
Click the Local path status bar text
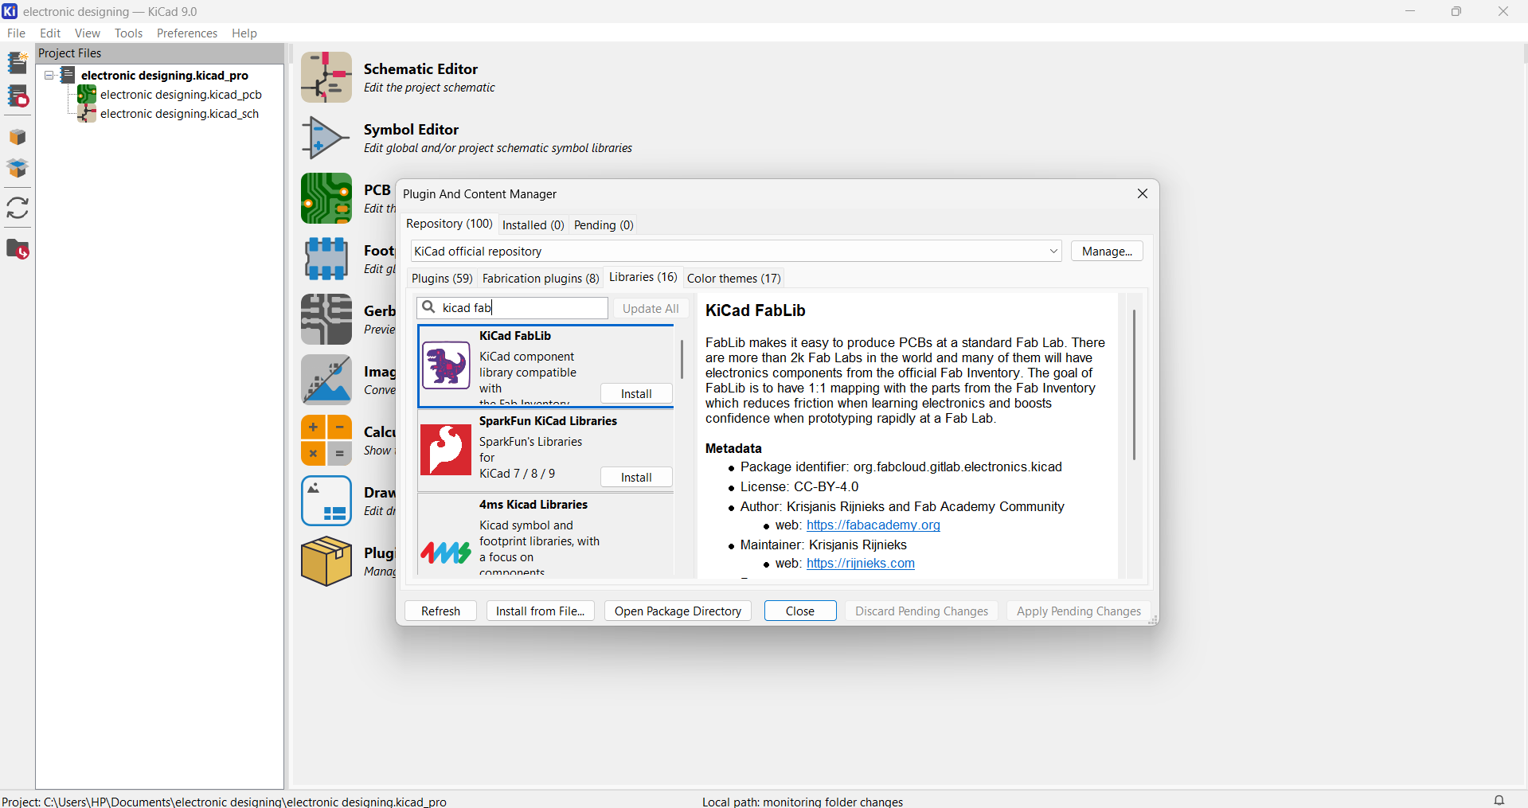pyautogui.click(x=803, y=802)
